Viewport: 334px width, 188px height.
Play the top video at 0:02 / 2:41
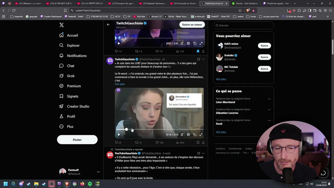119,43
